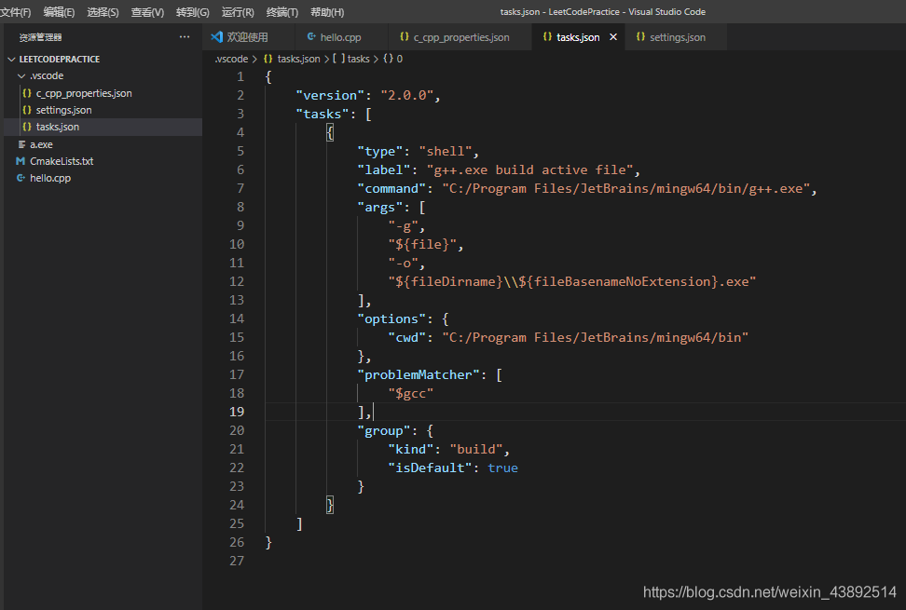Click the CMakeLists.txt file icon in explorer

[x=21, y=161]
